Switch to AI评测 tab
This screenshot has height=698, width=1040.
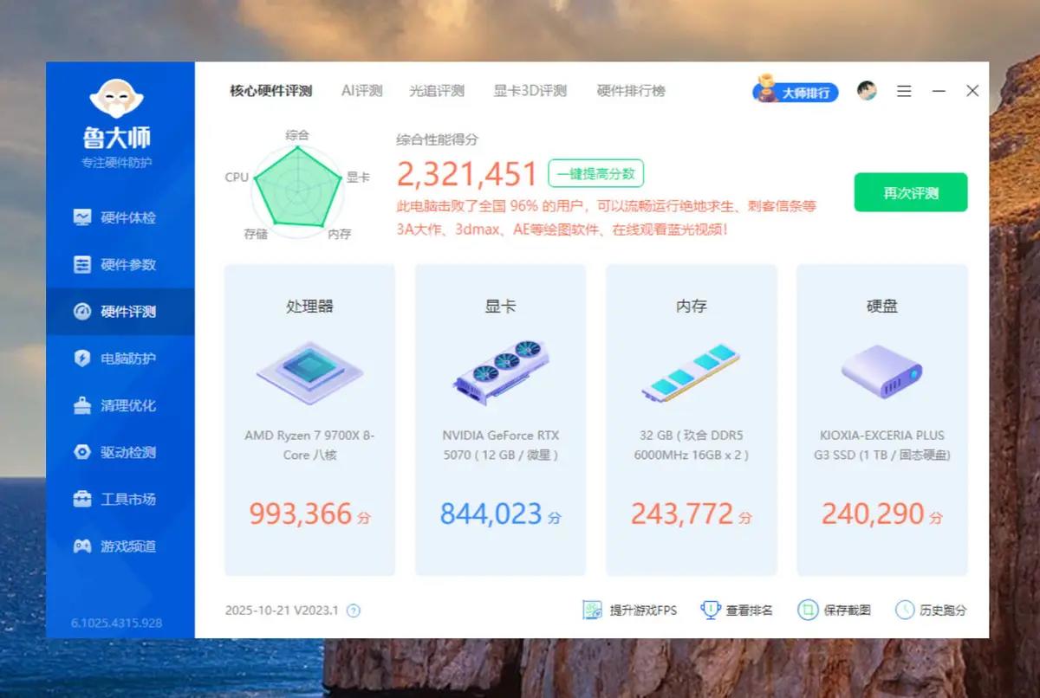pos(361,90)
